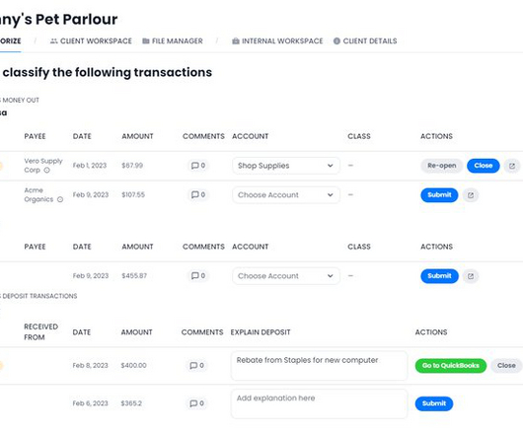Viewport: 523px width, 436px height.
Task: Open Vero Supply transaction in external link
Action: click(512, 166)
